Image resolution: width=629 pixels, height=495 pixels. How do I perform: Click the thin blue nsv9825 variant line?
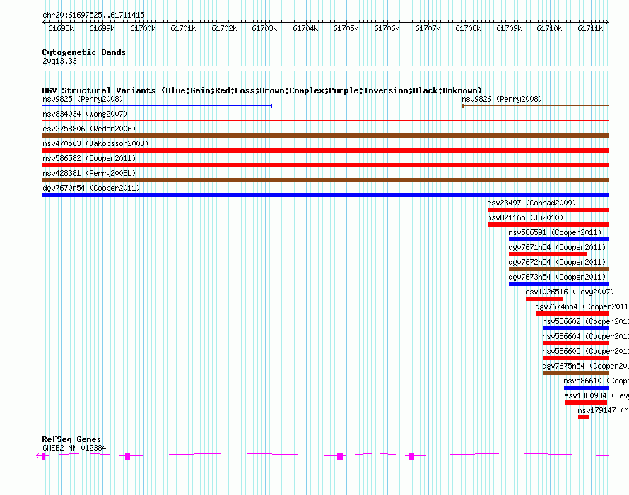click(157, 106)
